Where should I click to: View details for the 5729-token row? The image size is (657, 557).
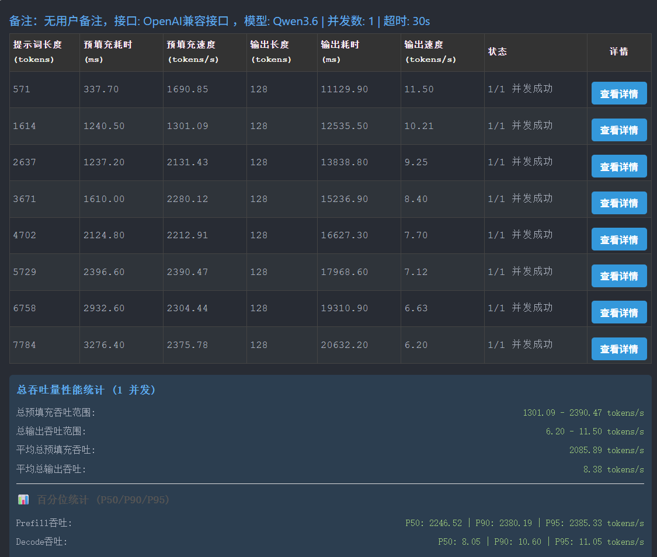tap(619, 276)
